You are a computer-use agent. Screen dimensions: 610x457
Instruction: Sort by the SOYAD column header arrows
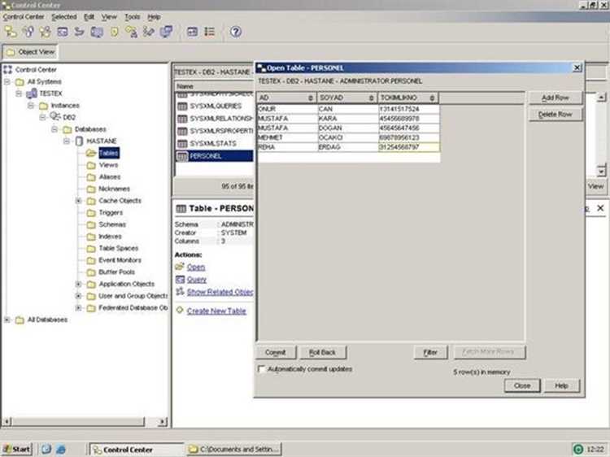click(x=371, y=98)
